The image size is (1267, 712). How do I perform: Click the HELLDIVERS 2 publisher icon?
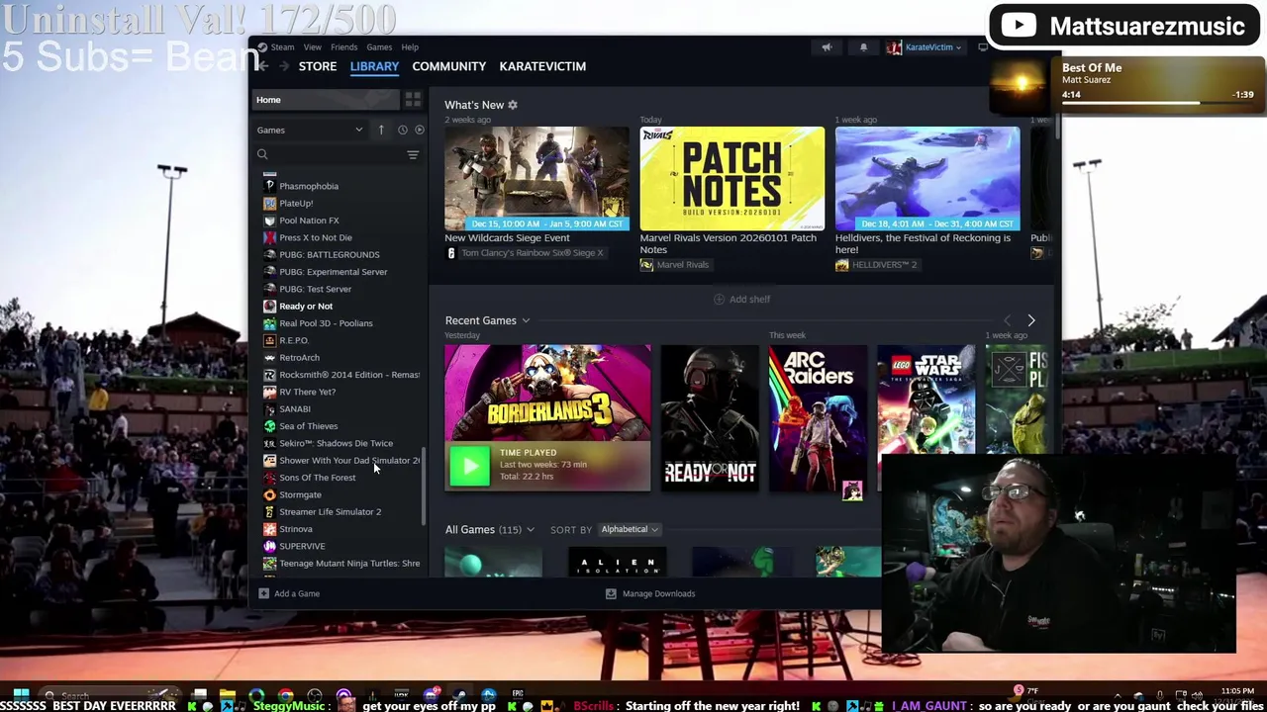(x=841, y=265)
